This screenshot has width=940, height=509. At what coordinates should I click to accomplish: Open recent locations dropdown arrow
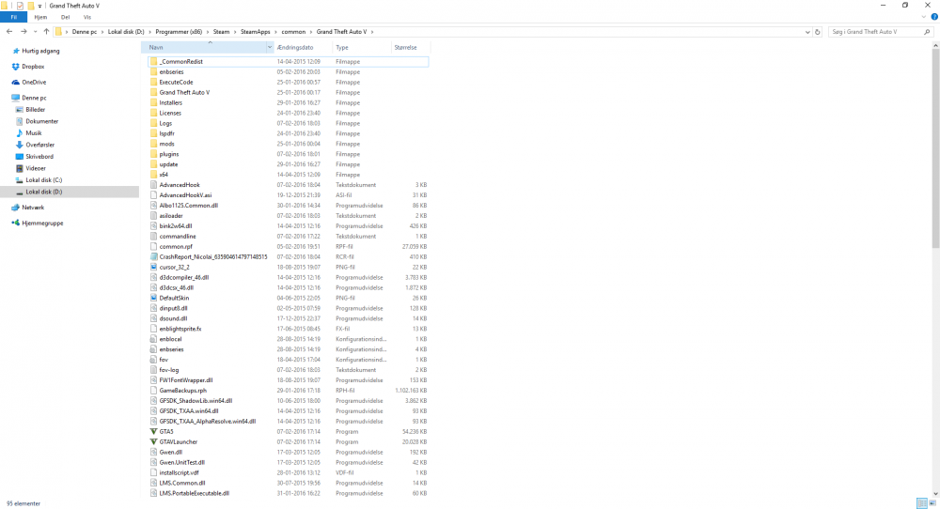[36, 32]
